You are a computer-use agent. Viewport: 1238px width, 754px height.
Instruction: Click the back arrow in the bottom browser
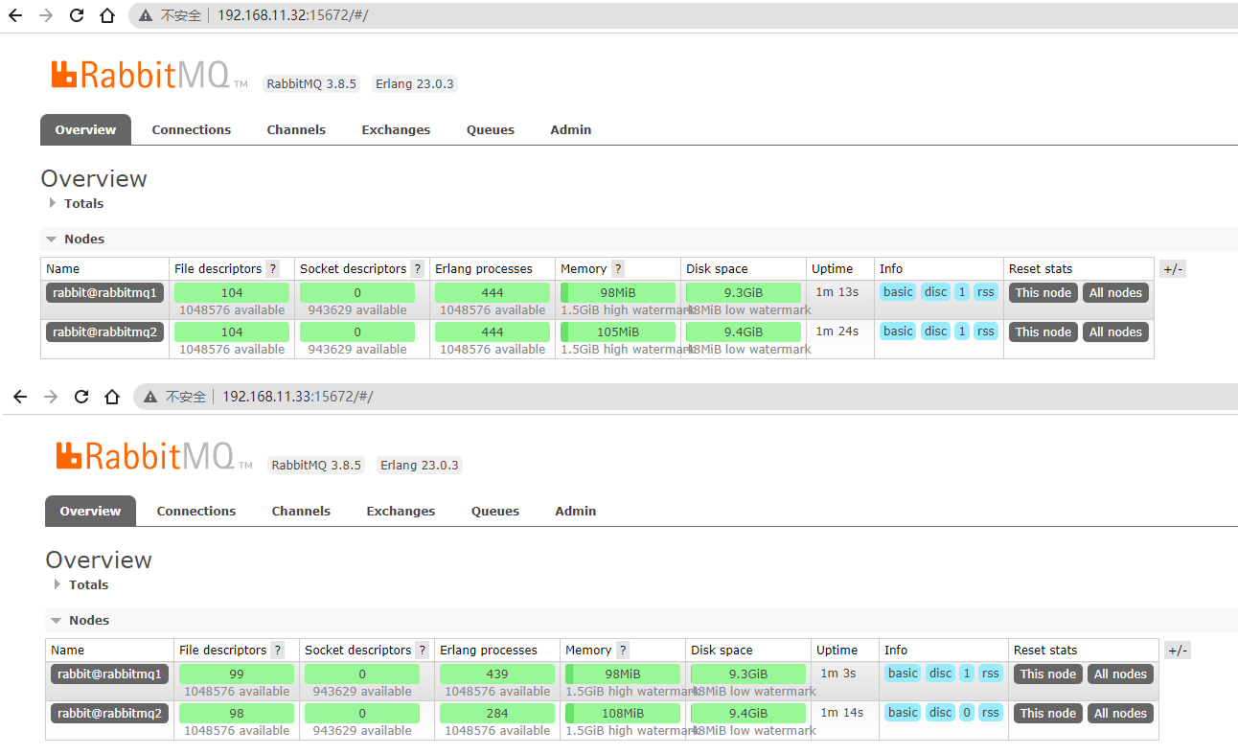20,397
